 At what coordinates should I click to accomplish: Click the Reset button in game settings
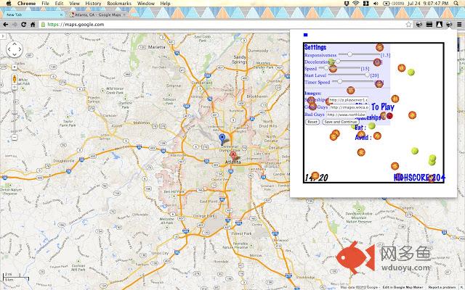point(312,122)
